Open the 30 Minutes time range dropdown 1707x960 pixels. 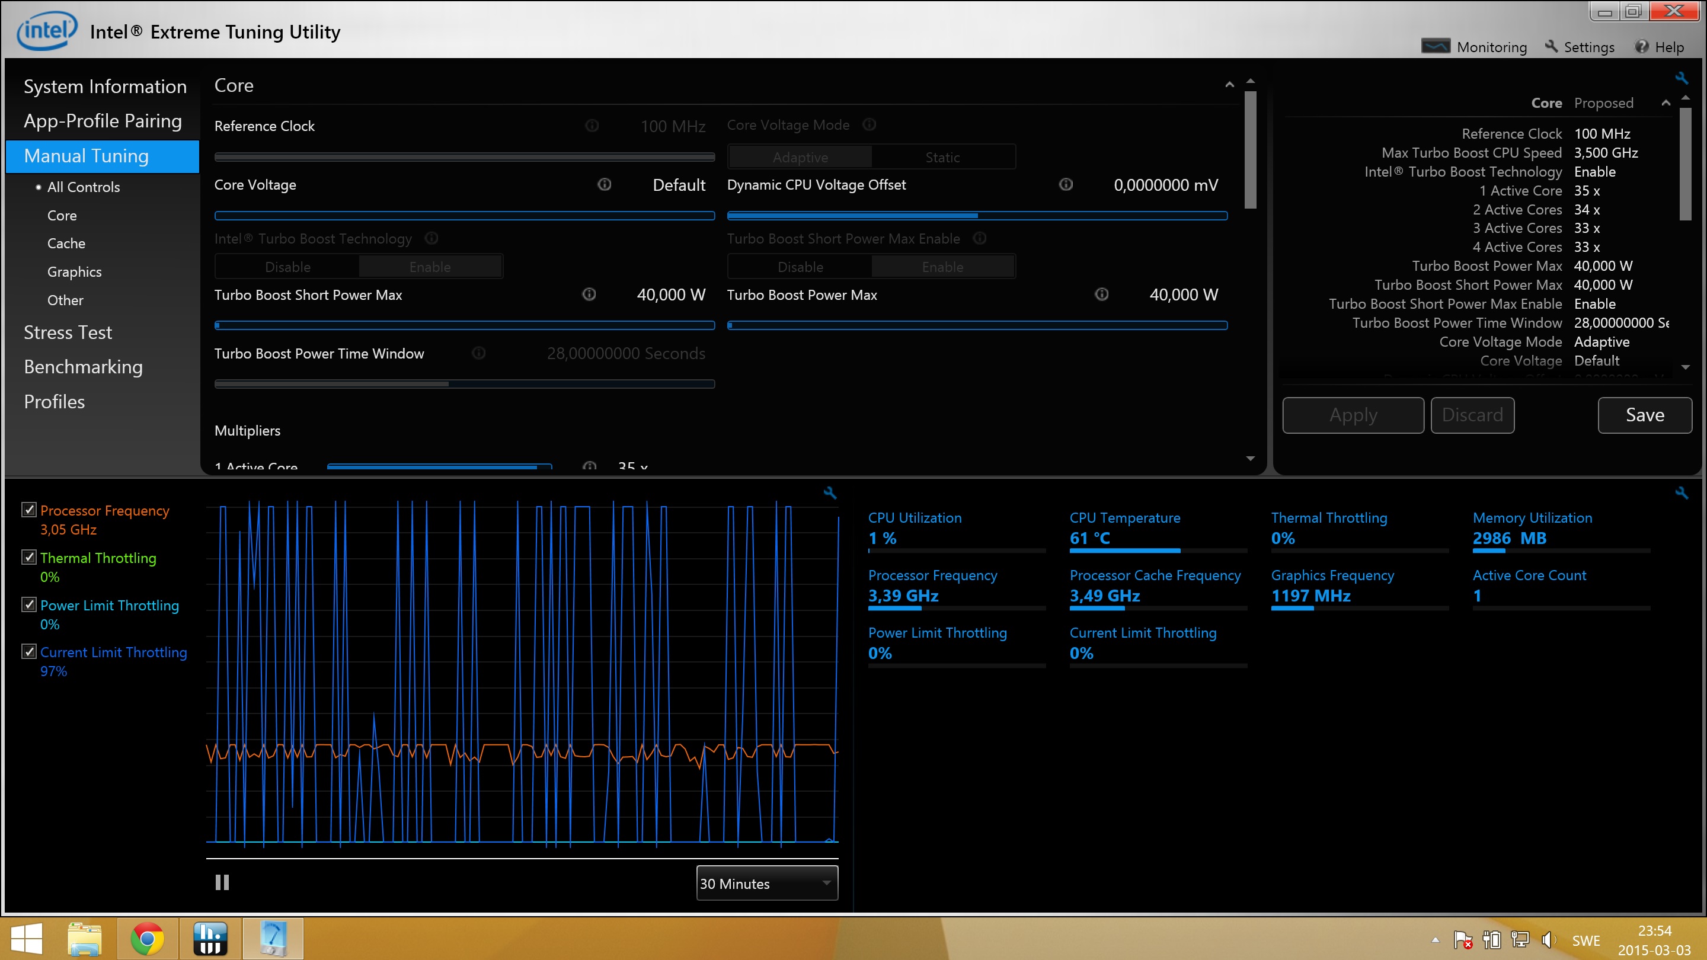[x=767, y=883]
